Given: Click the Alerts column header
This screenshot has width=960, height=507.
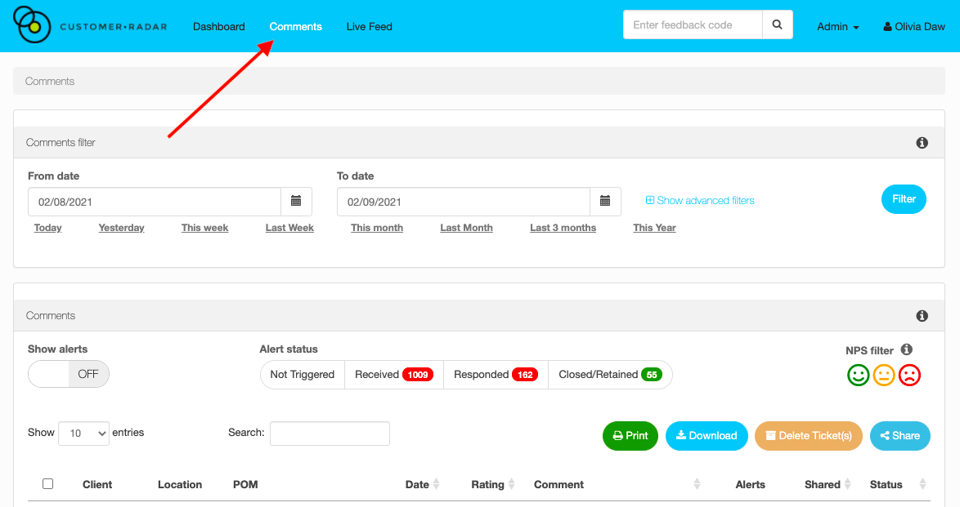Looking at the screenshot, I should tap(750, 484).
